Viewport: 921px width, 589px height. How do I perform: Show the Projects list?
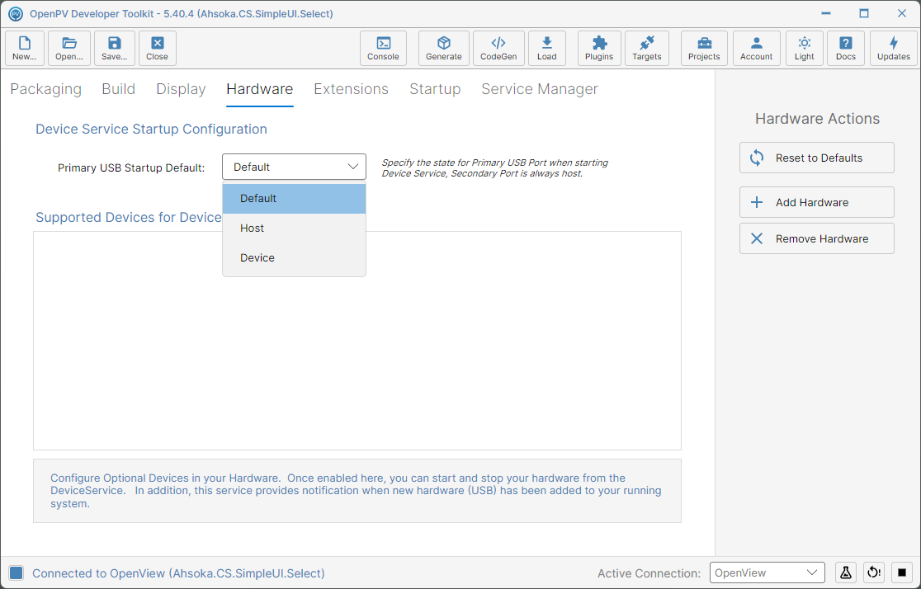pyautogui.click(x=704, y=48)
